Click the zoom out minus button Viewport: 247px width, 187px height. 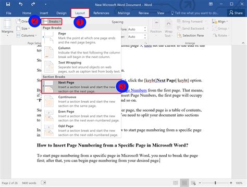click(200, 183)
